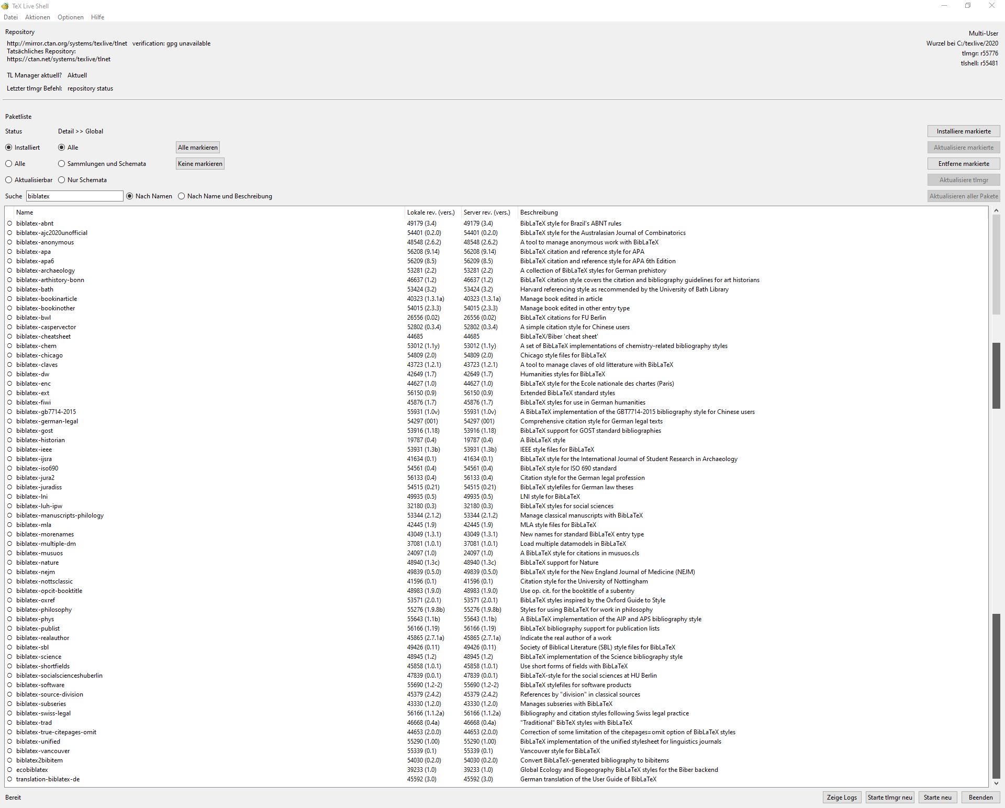Viewport: 1005px width, 808px height.
Task: Mark the biblatex-nature row circle icon
Action: click(9, 563)
